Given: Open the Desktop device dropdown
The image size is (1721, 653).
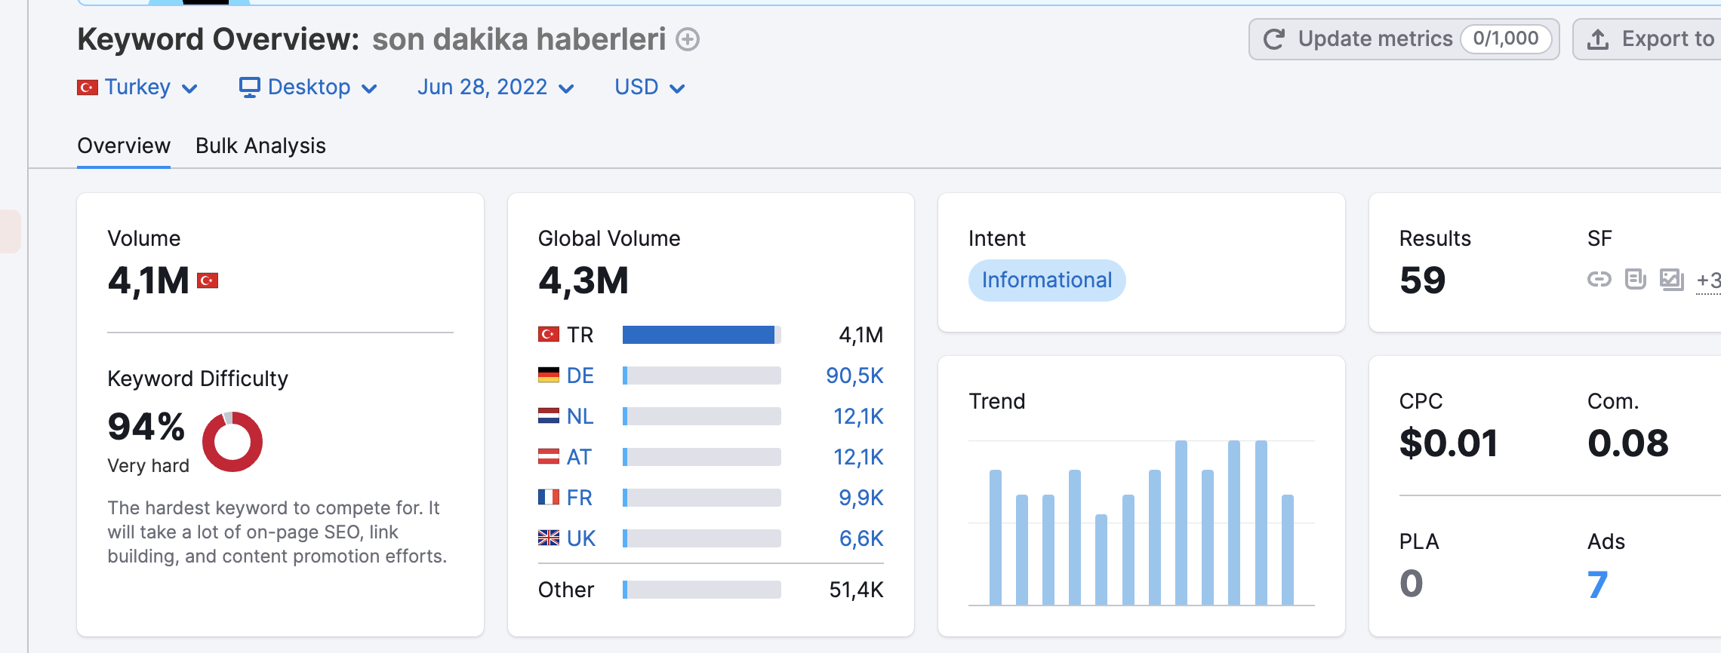Looking at the screenshot, I should pyautogui.click(x=308, y=87).
